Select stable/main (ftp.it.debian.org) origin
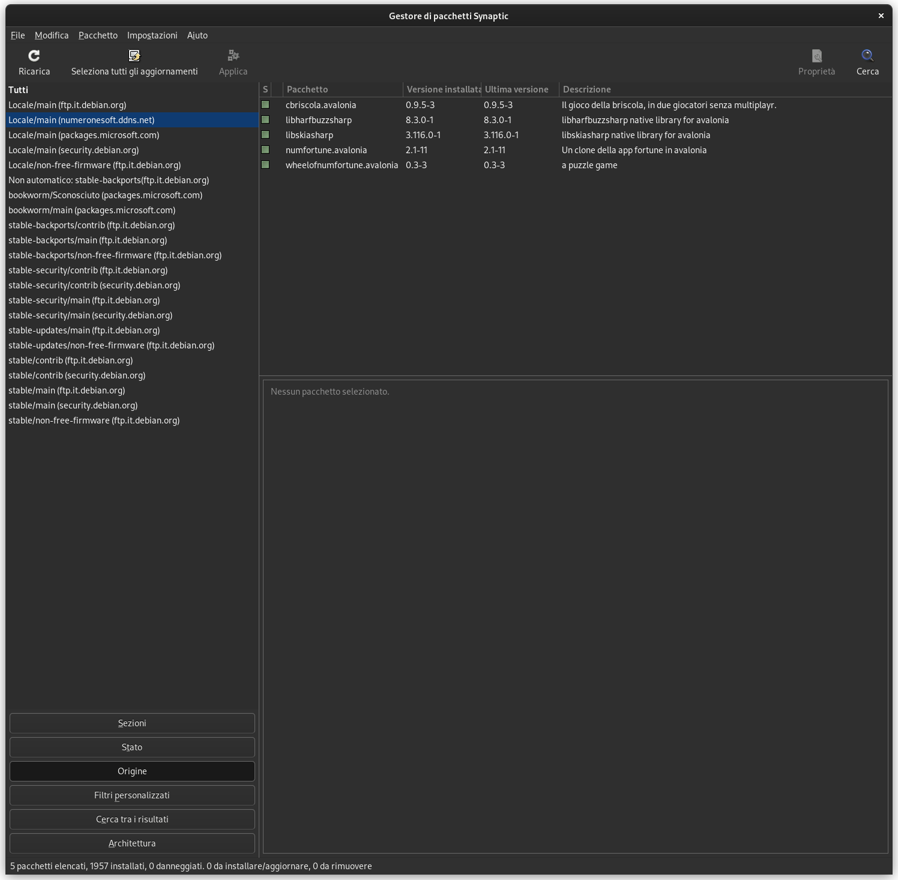 click(132, 390)
